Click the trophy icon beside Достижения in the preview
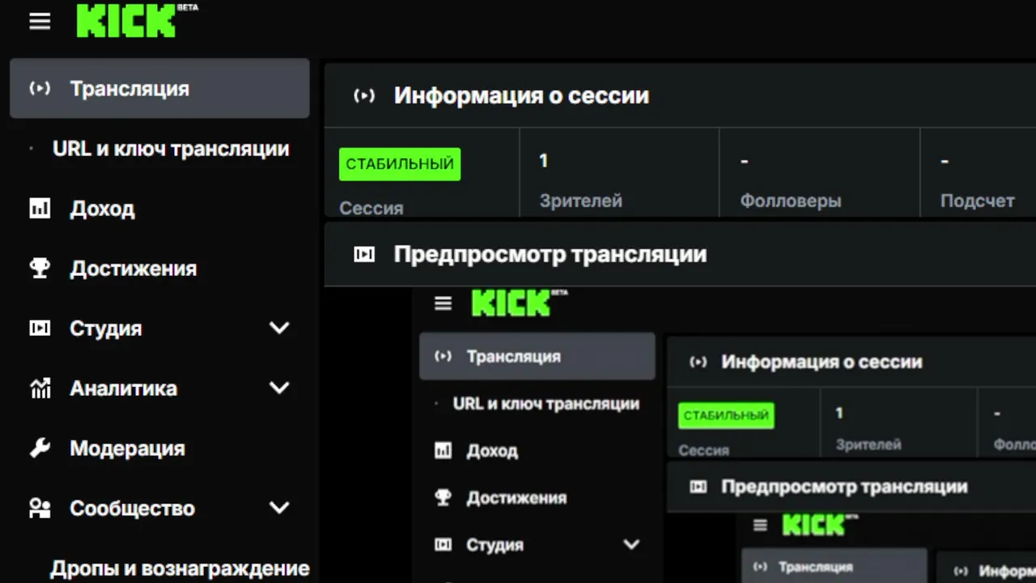The height and width of the screenshot is (583, 1036). click(x=443, y=498)
